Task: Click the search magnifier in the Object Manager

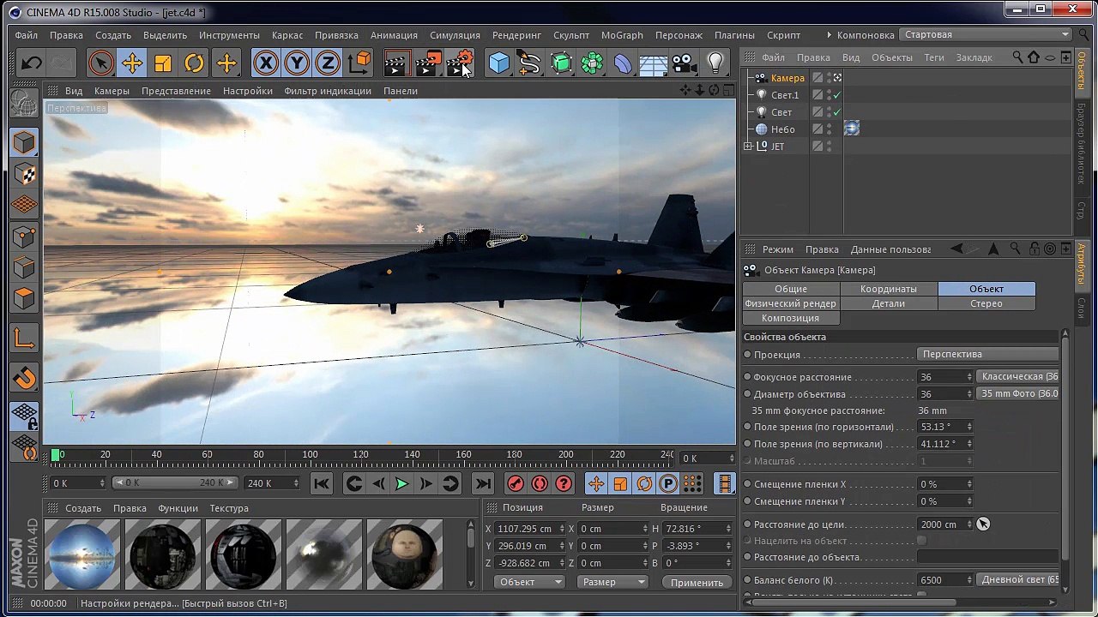Action: tap(1017, 57)
